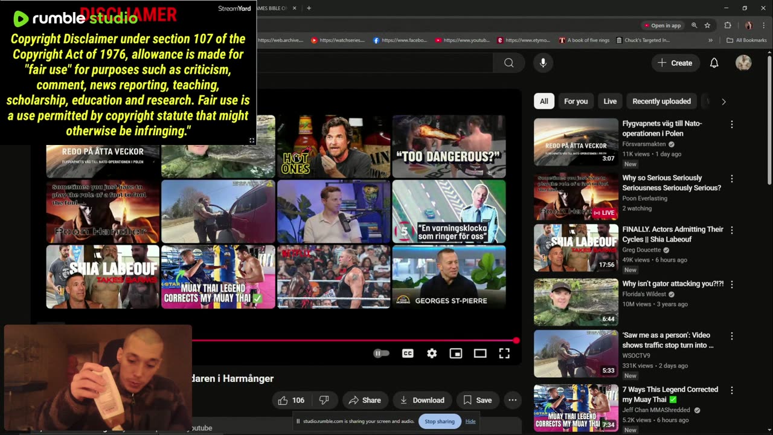Click the FINALLY Actors Admitting title link
773x435 pixels.
673,234
